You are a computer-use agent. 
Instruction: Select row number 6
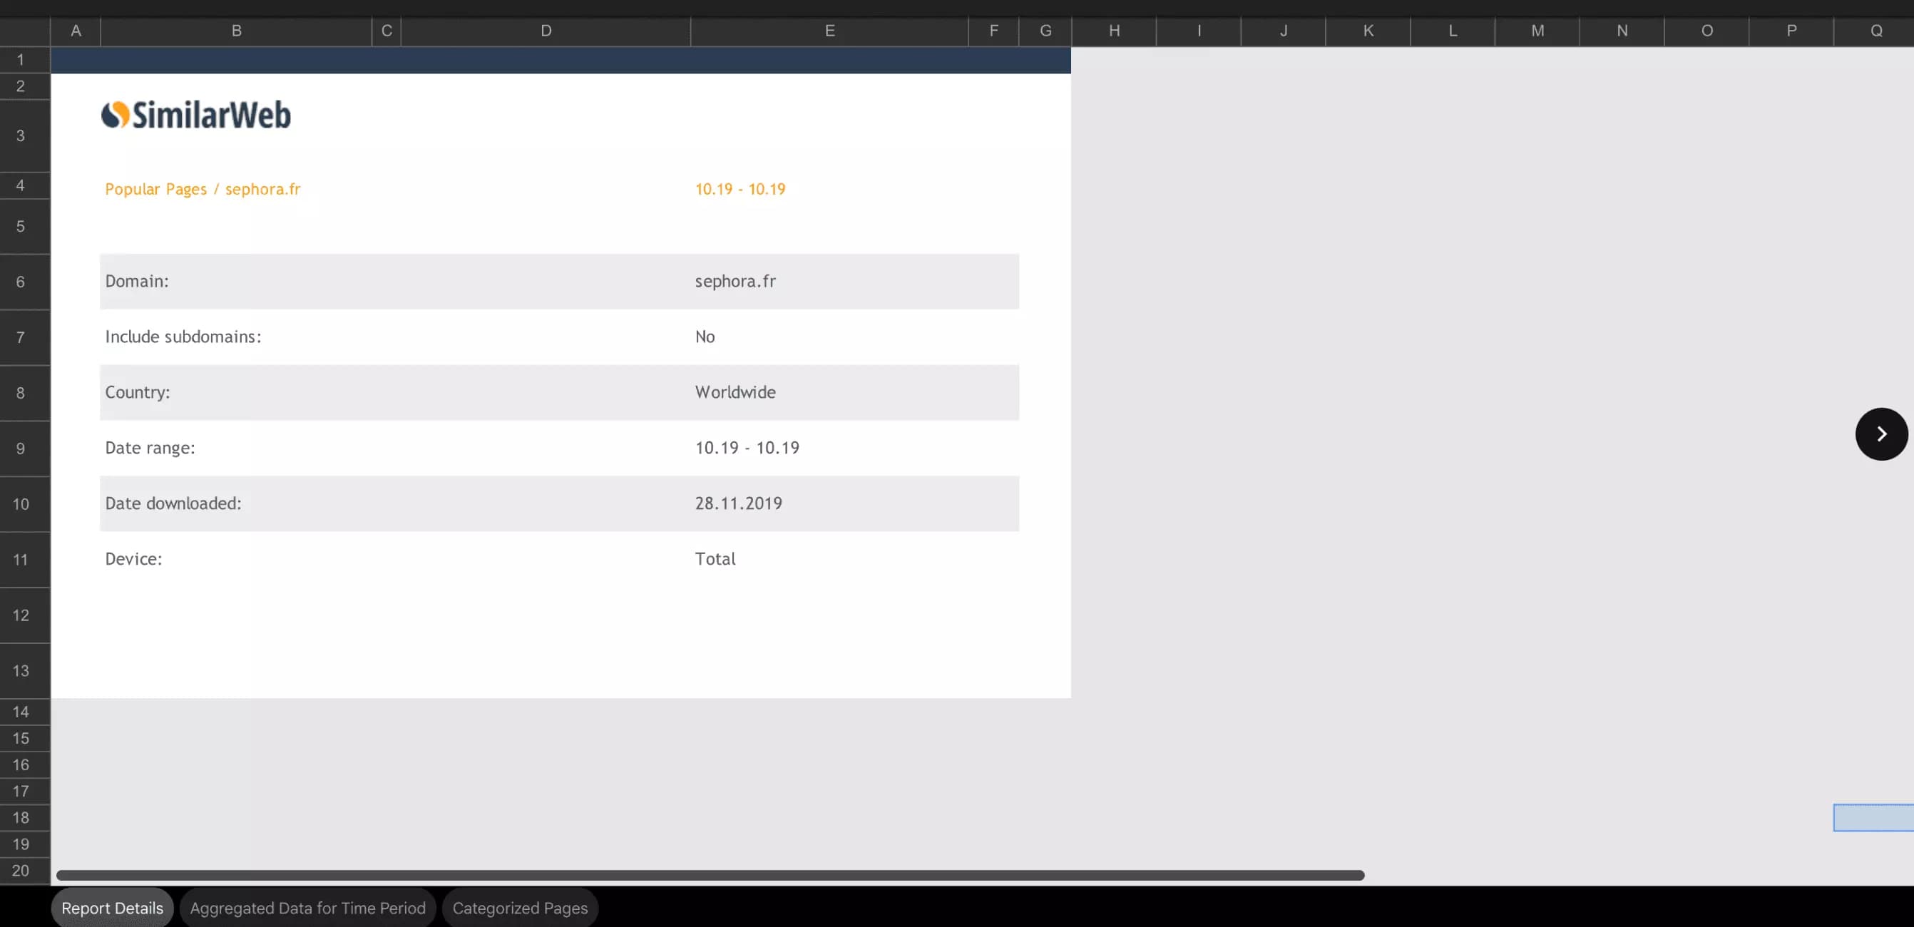pyautogui.click(x=20, y=282)
